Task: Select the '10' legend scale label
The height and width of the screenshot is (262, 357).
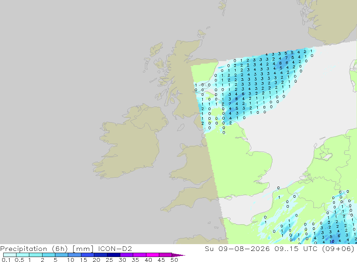Action: [x=71, y=260]
